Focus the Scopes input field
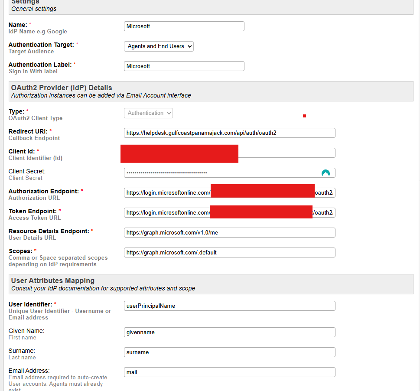The width and height of the screenshot is (420, 391). pos(230,253)
